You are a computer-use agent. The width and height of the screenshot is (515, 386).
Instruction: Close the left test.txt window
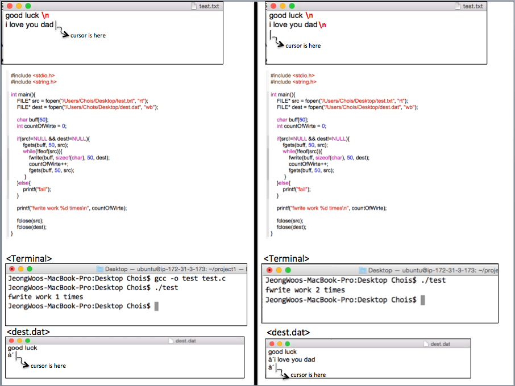[x=10, y=6]
